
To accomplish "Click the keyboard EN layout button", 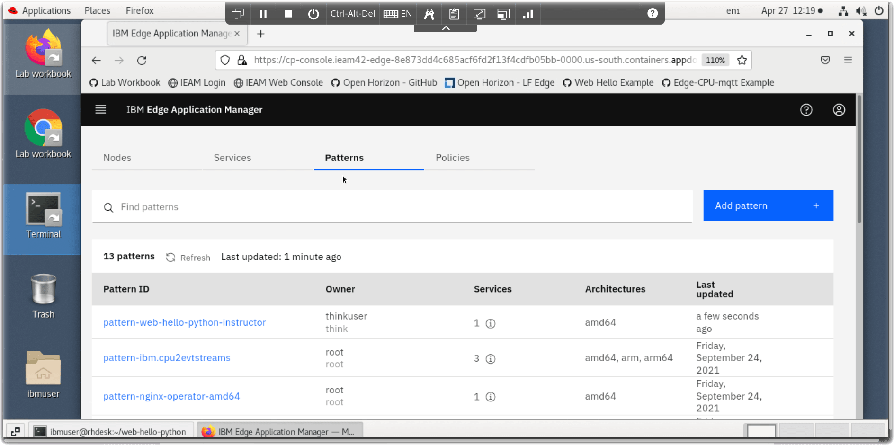I will pyautogui.click(x=397, y=14).
